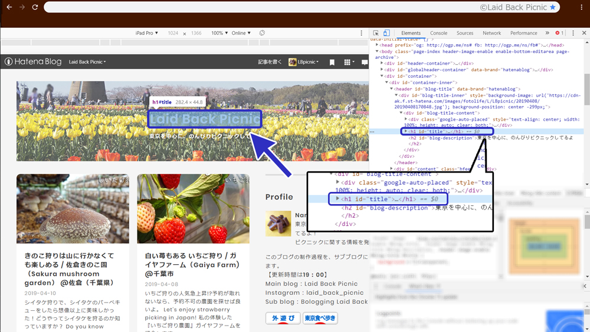Show more DevTools tabs chevron
590x332 pixels.
(547, 33)
